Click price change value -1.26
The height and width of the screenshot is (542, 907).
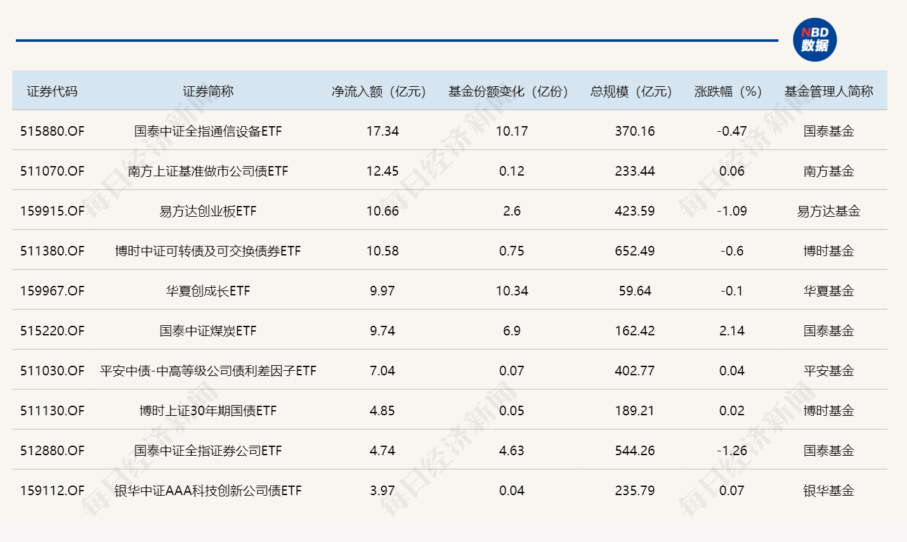(x=732, y=451)
